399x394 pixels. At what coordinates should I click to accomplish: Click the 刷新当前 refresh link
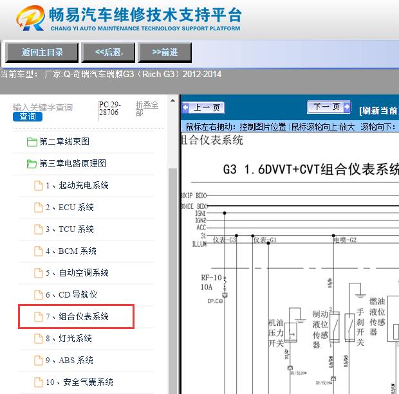(x=379, y=111)
